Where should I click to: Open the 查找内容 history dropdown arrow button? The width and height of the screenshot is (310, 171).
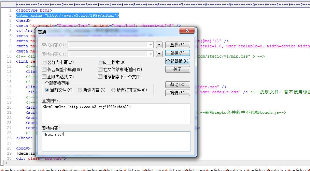(159, 45)
